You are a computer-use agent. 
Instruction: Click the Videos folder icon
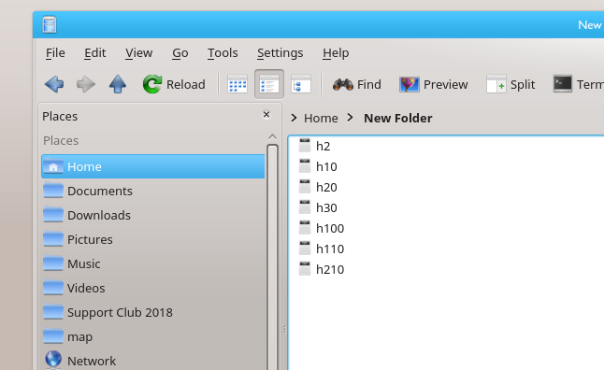click(53, 287)
